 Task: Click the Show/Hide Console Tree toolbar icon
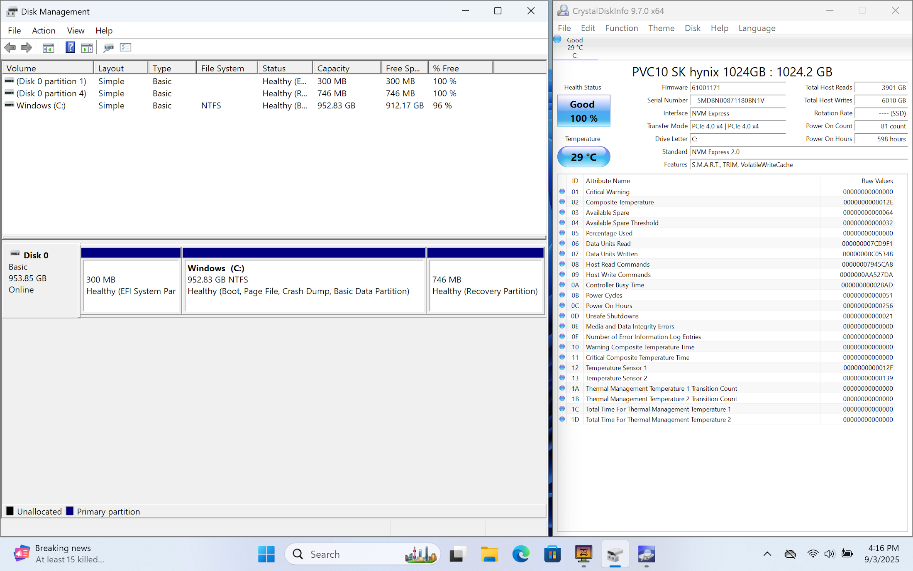[48, 48]
